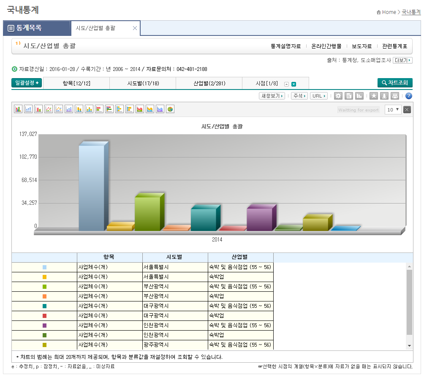Click the print icon above the chart
This screenshot has width=424, height=380.
395,96
